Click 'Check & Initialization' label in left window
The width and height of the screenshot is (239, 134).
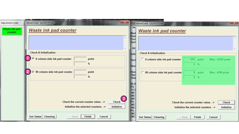(43, 52)
